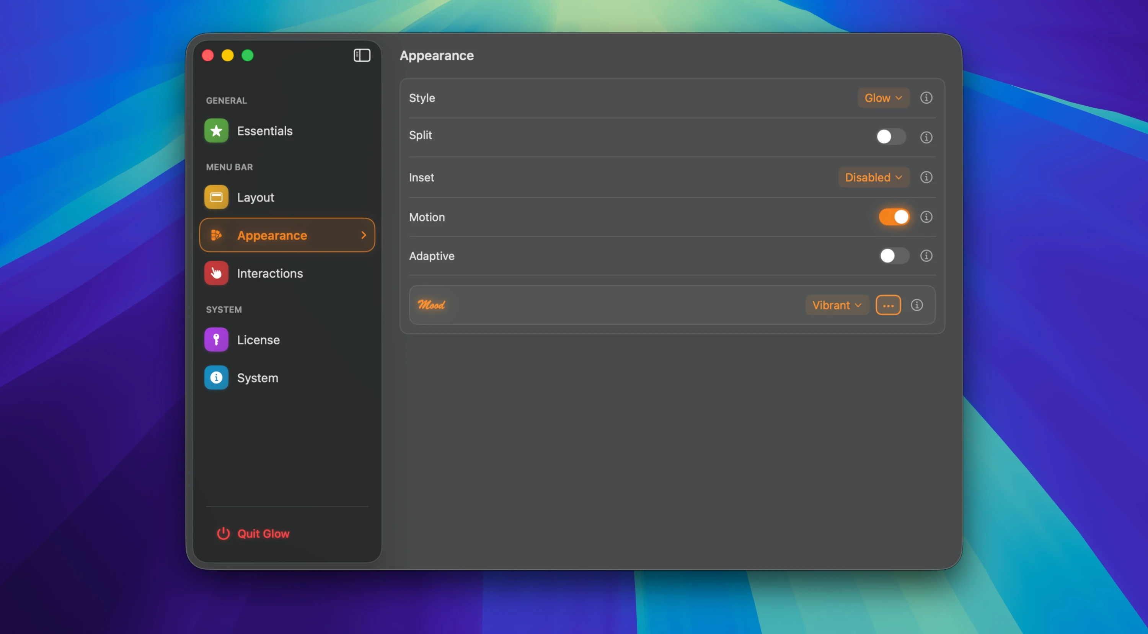Click the GENERAL section header
Viewport: 1148px width, 634px height.
pyautogui.click(x=226, y=100)
